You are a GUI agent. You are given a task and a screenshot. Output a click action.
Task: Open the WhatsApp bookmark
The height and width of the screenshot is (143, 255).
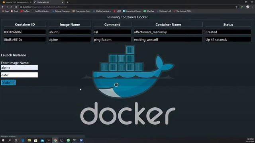point(149,11)
